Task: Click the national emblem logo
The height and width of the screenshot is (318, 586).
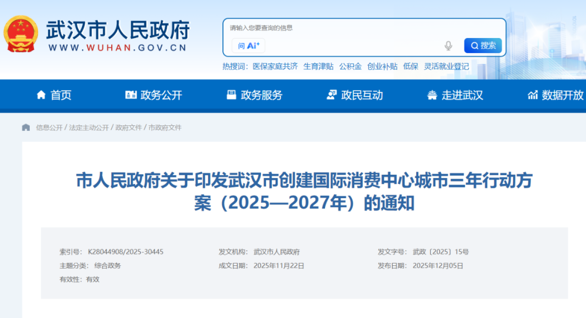Action: point(20,34)
